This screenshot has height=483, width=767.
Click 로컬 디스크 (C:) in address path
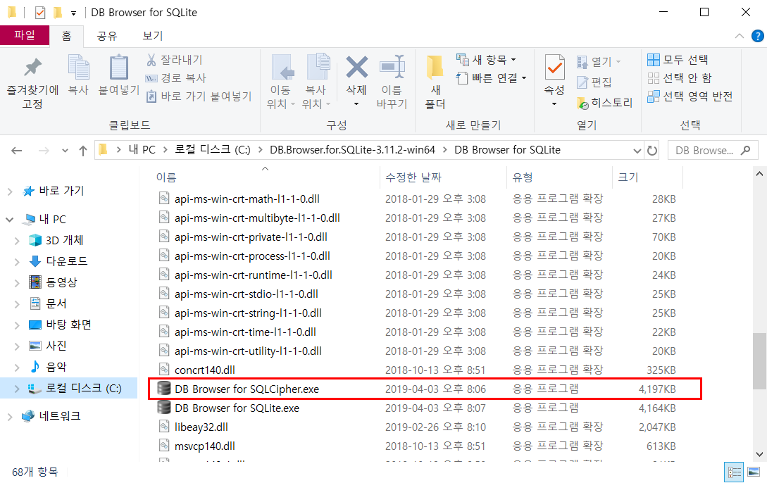coord(213,149)
